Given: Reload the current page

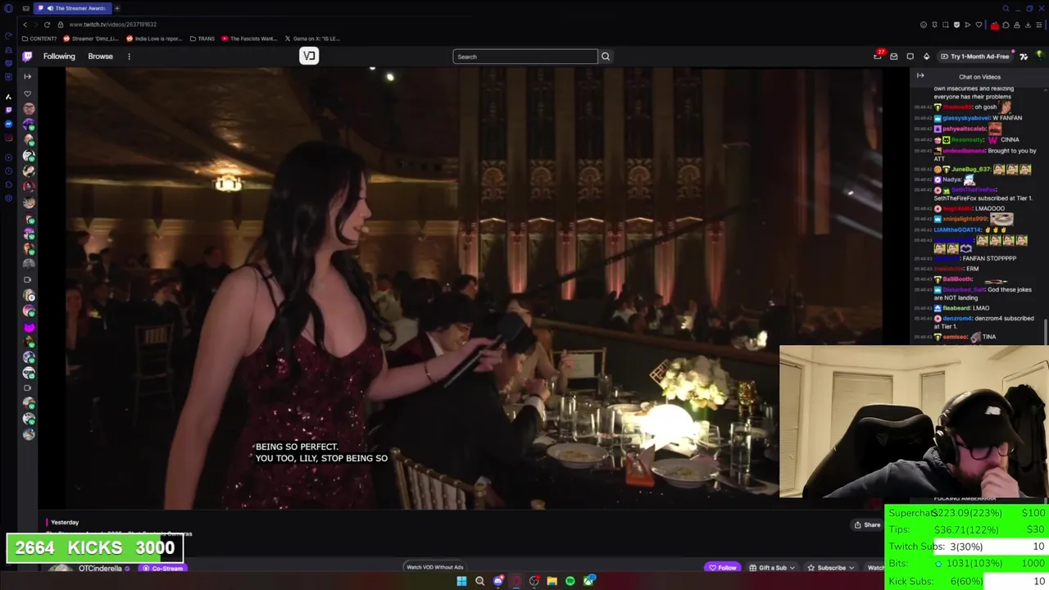Looking at the screenshot, I should 47,25.
